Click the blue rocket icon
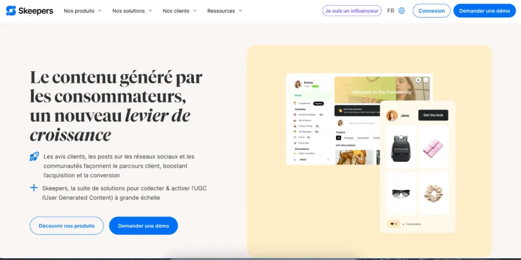This screenshot has height=260, width=521. [x=34, y=156]
